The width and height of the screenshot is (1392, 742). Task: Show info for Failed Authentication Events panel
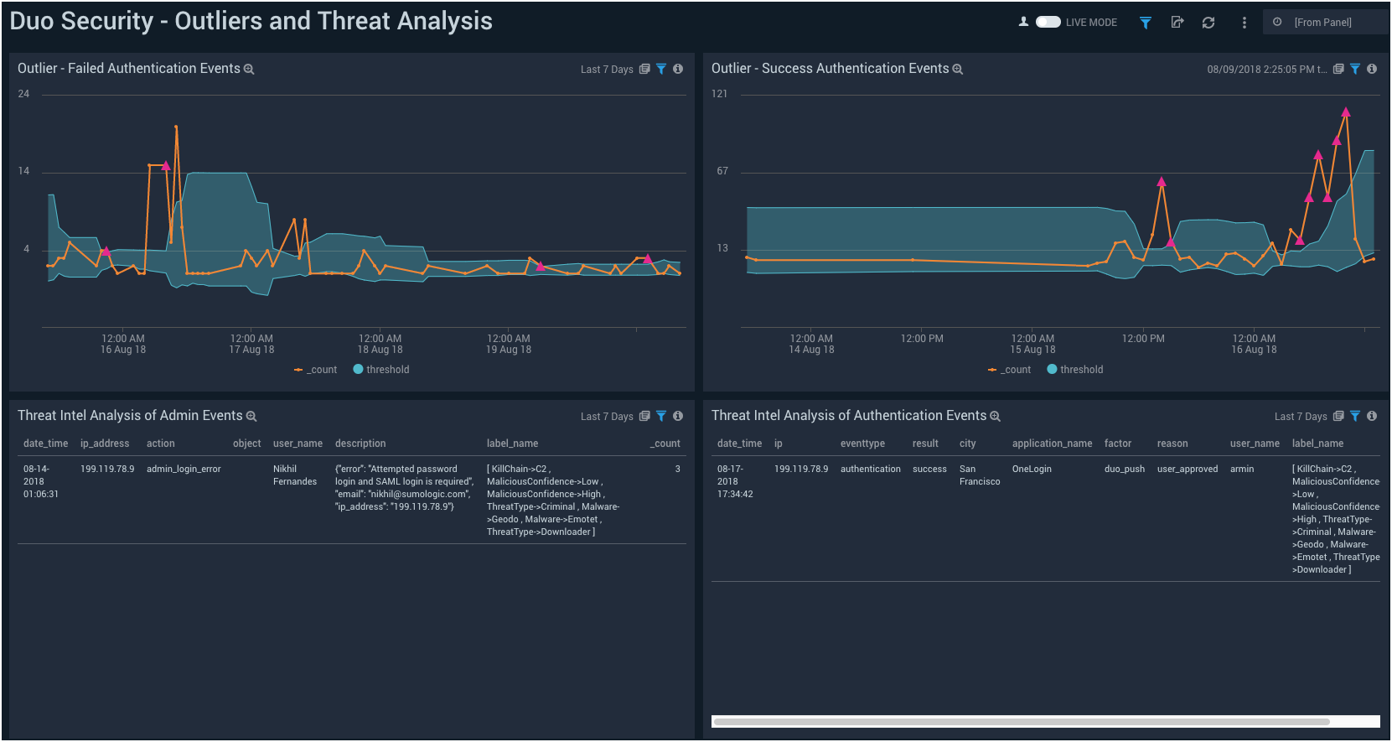678,69
